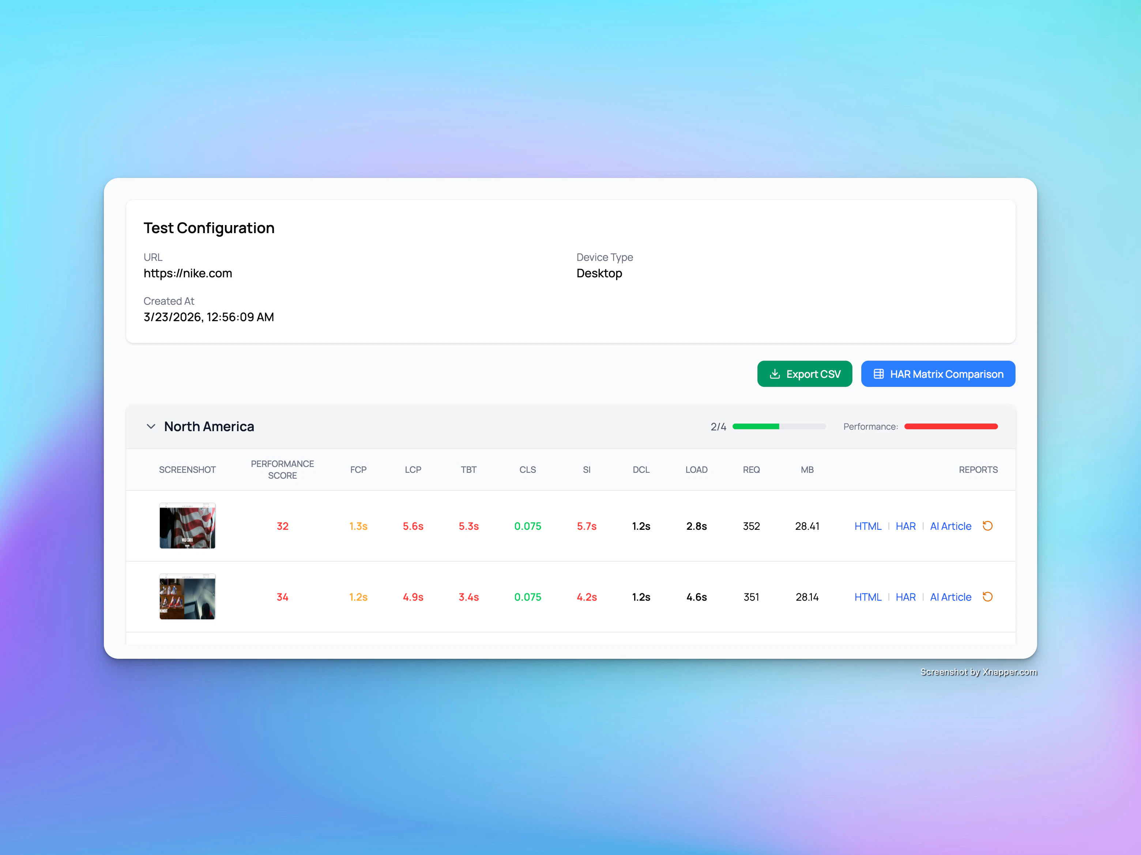Open the second row screenshot thumbnail

tap(187, 597)
